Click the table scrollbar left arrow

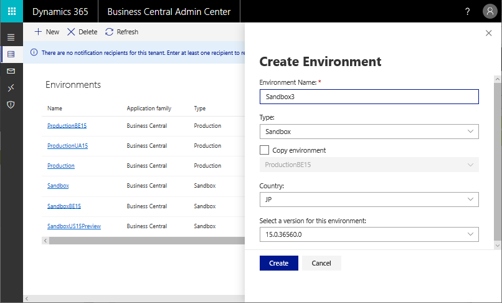(x=45, y=241)
